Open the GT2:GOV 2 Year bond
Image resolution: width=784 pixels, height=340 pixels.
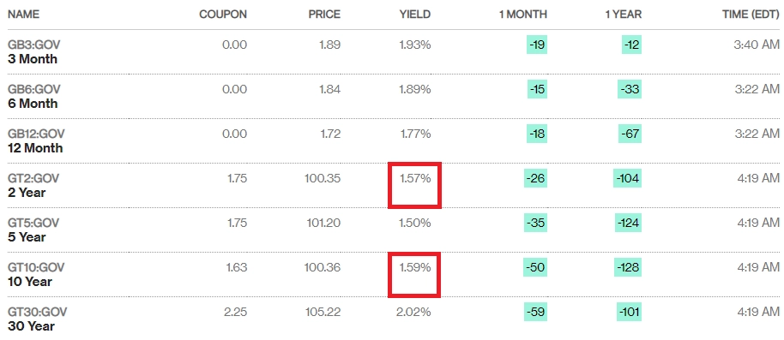pyautogui.click(x=33, y=185)
